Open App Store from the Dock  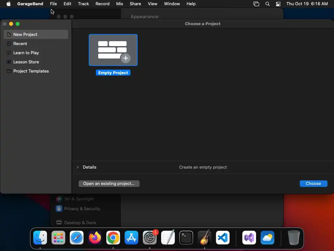pyautogui.click(x=131, y=238)
